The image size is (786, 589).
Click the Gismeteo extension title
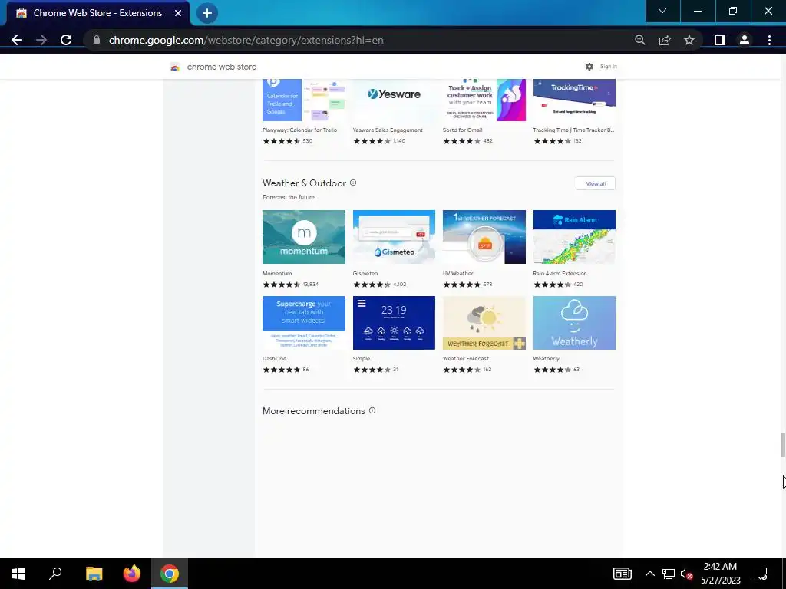[365, 274]
